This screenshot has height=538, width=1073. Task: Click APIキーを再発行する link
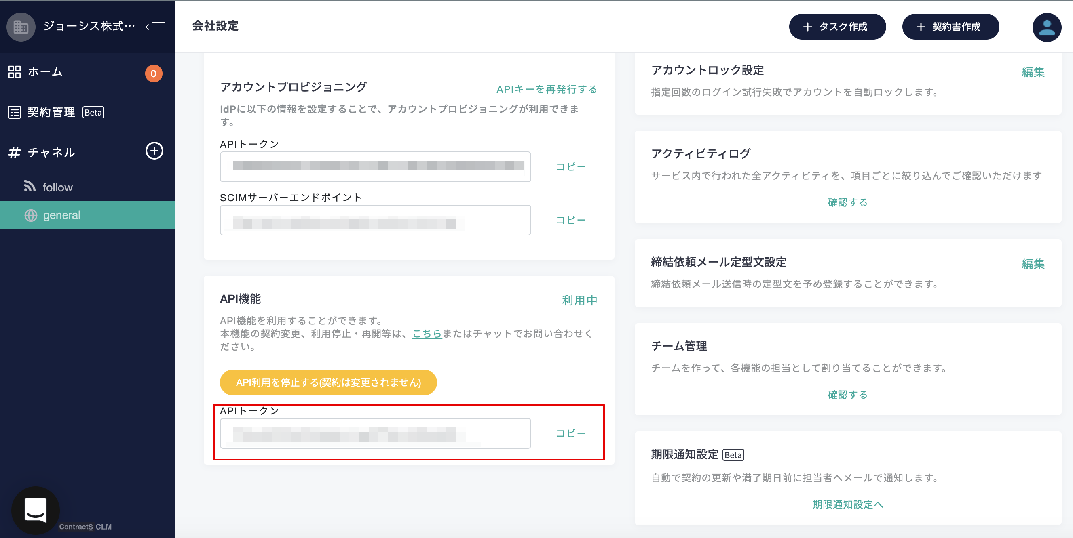pyautogui.click(x=547, y=89)
